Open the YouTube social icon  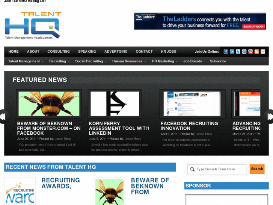(250, 52)
